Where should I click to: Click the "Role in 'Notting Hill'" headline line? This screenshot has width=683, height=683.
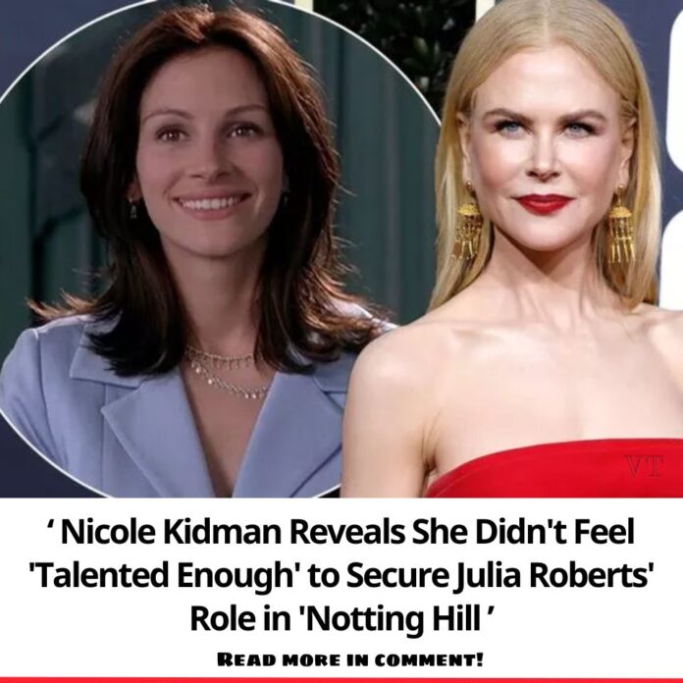pyautogui.click(x=341, y=618)
